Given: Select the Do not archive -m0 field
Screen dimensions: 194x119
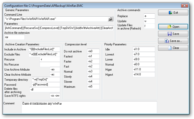Looking at the screenshot, I should pyautogui.click(x=93, y=51).
